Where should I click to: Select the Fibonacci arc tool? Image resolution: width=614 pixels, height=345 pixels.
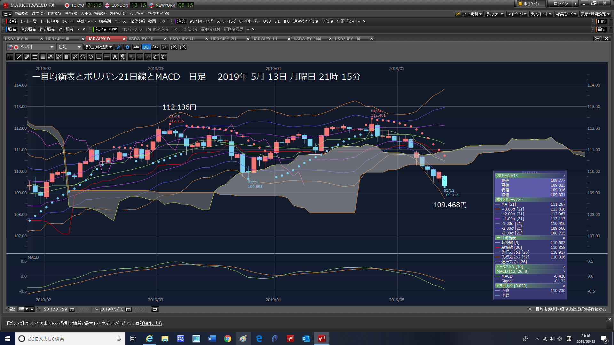[x=51, y=57]
